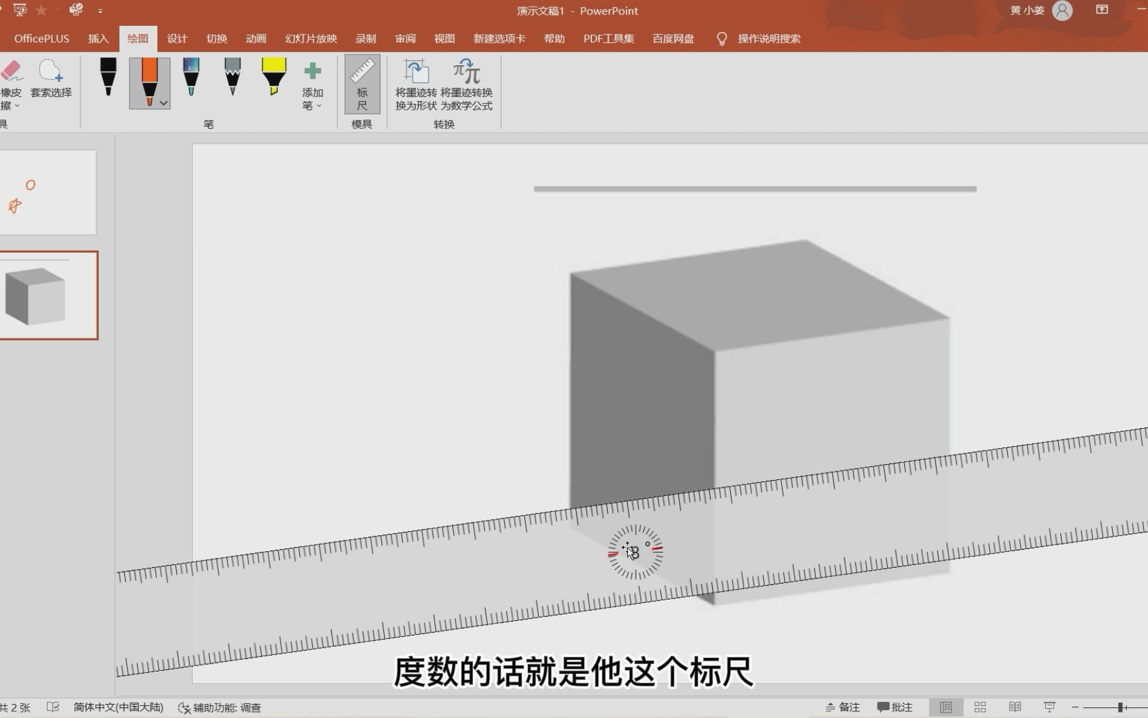This screenshot has height=718, width=1148.
Task: Toggle the Ruler (标尺) stencil
Action: (362, 84)
